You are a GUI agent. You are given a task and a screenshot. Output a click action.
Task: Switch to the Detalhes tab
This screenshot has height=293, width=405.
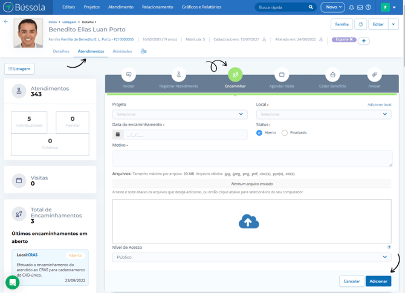61,51
